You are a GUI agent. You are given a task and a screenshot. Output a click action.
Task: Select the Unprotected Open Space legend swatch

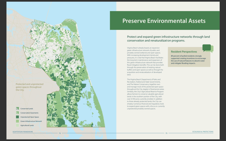tap(17, 117)
